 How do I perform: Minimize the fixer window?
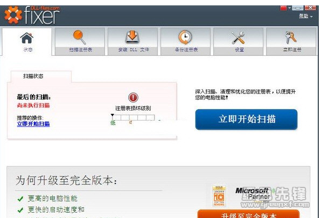(298, 8)
